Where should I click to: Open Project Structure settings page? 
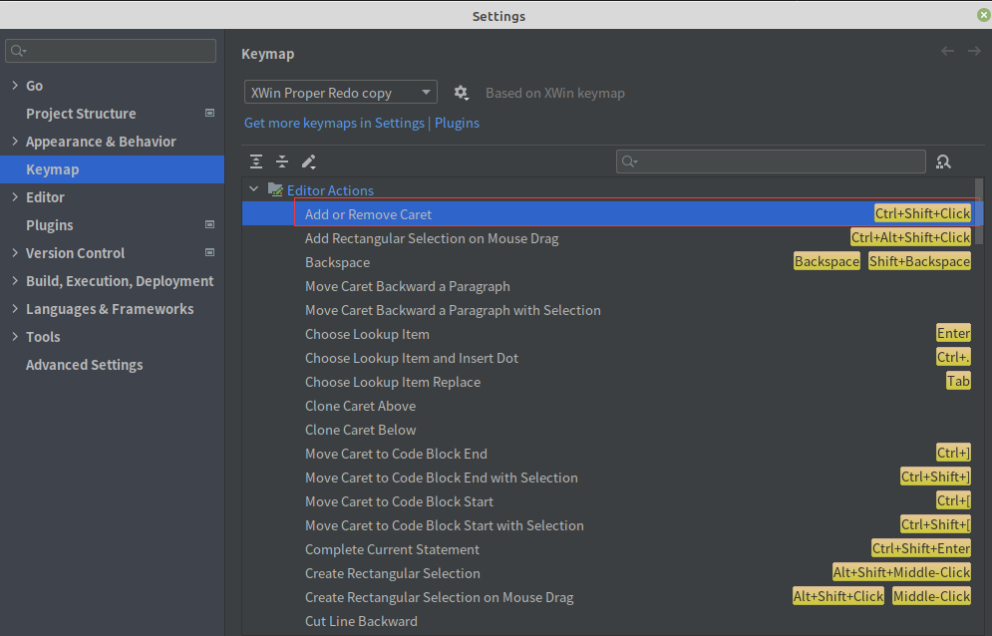point(81,114)
